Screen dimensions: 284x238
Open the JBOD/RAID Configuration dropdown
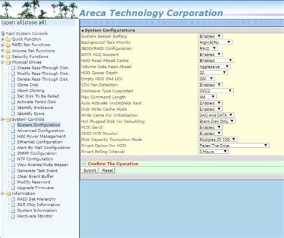208,48
